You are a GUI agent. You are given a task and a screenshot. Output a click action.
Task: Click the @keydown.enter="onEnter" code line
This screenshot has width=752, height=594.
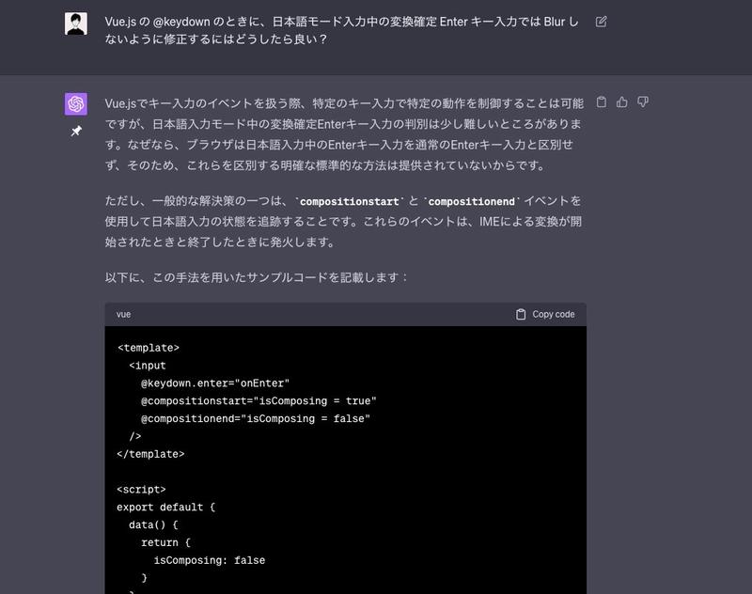point(215,383)
